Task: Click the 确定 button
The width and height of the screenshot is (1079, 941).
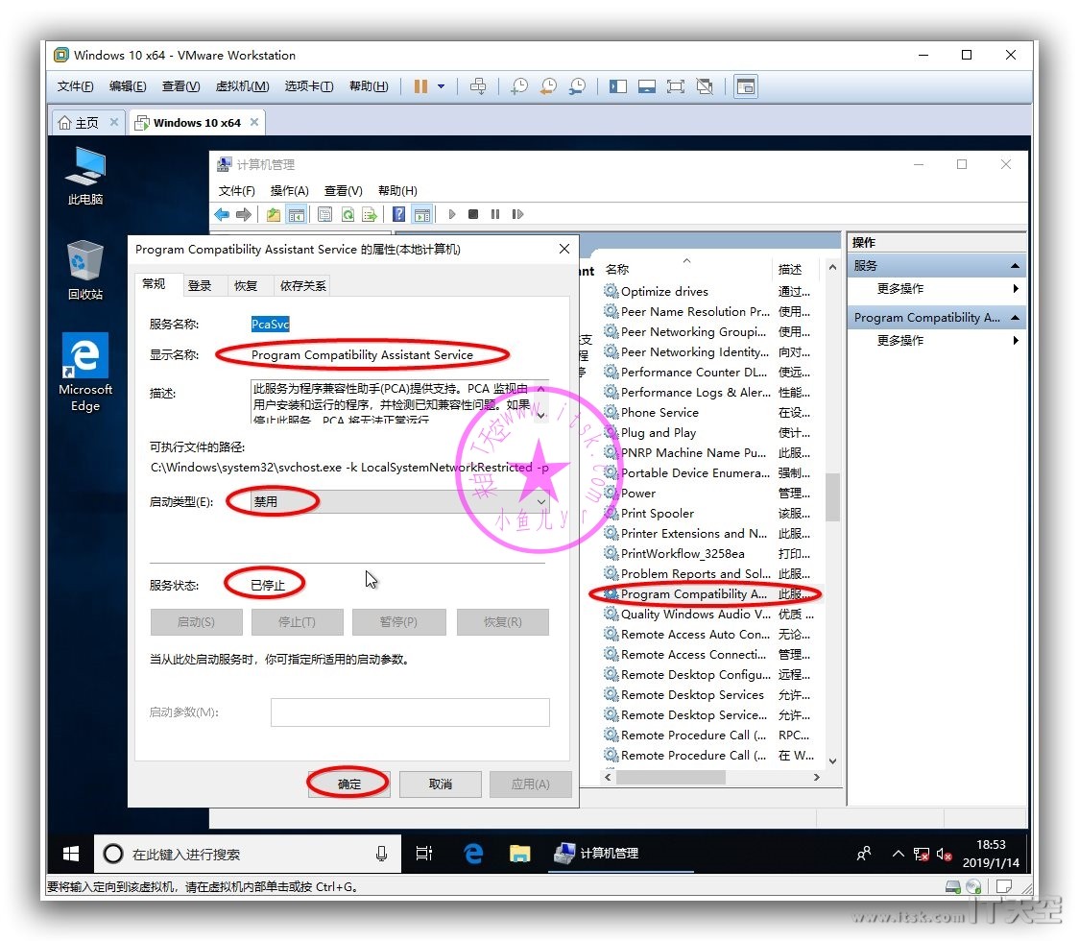Action: click(x=348, y=784)
